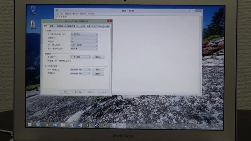Open Word from the taskbar
The image size is (251, 141).
80,125
